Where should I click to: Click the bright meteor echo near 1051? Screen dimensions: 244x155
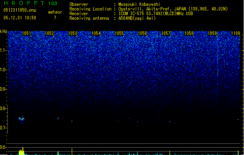tap(21, 119)
